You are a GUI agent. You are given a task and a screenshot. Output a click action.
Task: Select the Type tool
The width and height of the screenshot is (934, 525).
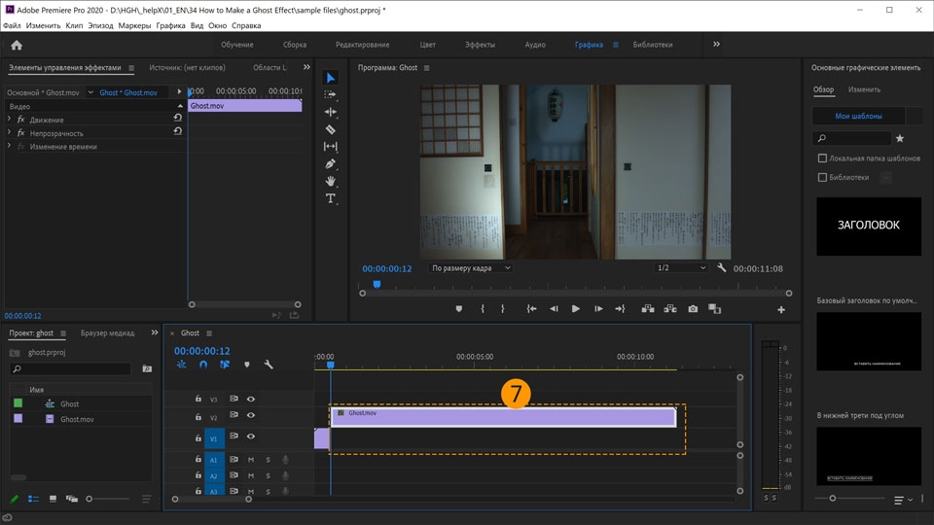point(330,198)
